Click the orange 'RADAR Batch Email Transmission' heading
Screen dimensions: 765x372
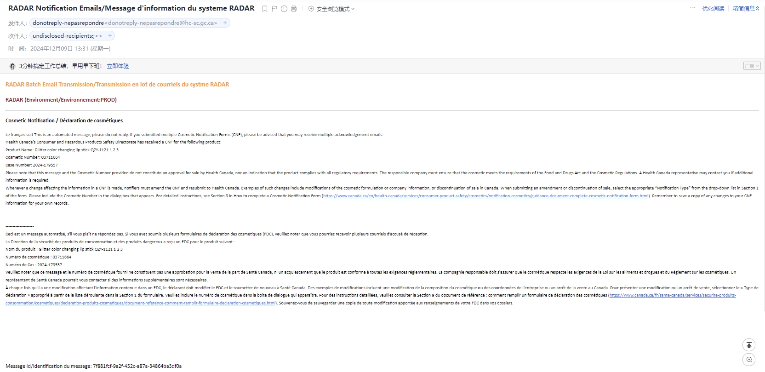tap(117, 85)
